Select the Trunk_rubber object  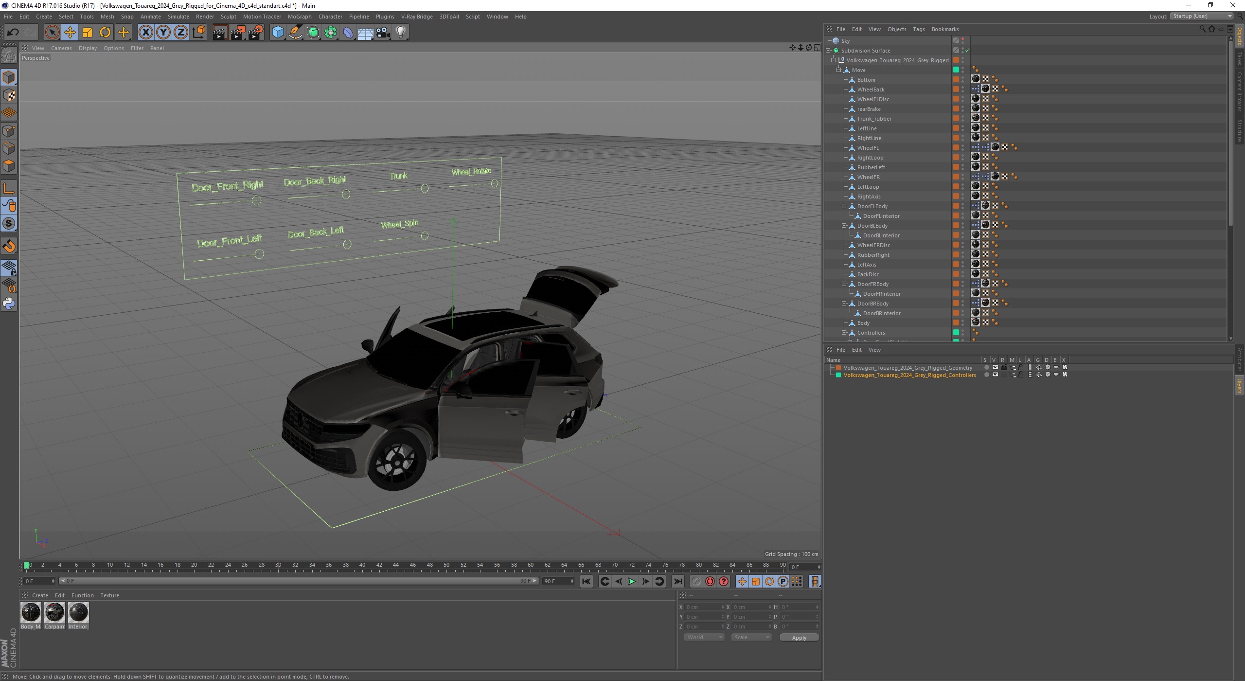pyautogui.click(x=874, y=119)
